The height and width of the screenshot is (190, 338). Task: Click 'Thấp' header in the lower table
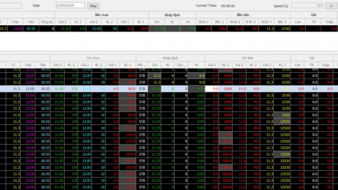click(325, 65)
